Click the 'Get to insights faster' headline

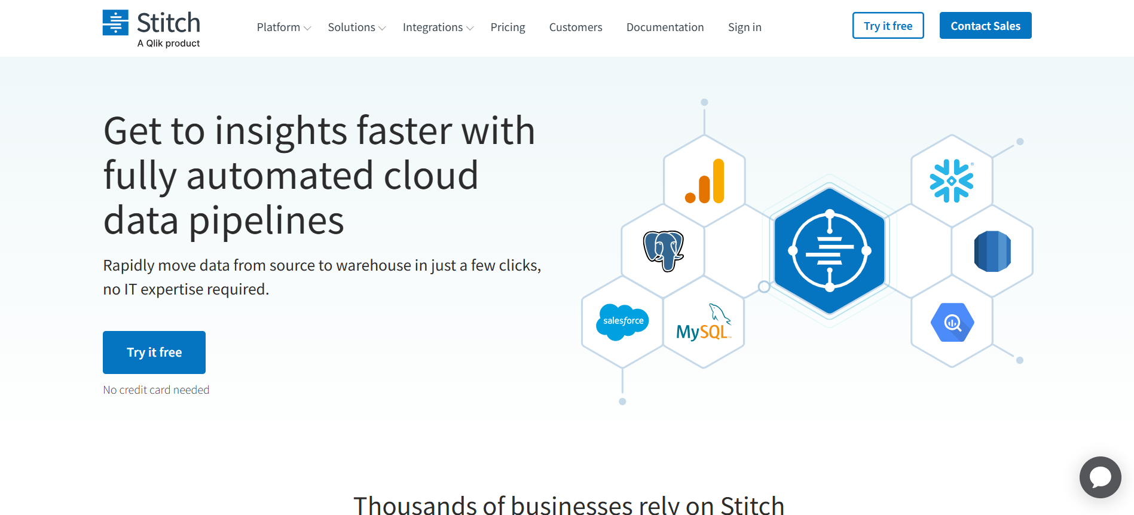[x=319, y=176]
